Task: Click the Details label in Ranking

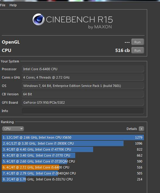Action: [132, 129]
